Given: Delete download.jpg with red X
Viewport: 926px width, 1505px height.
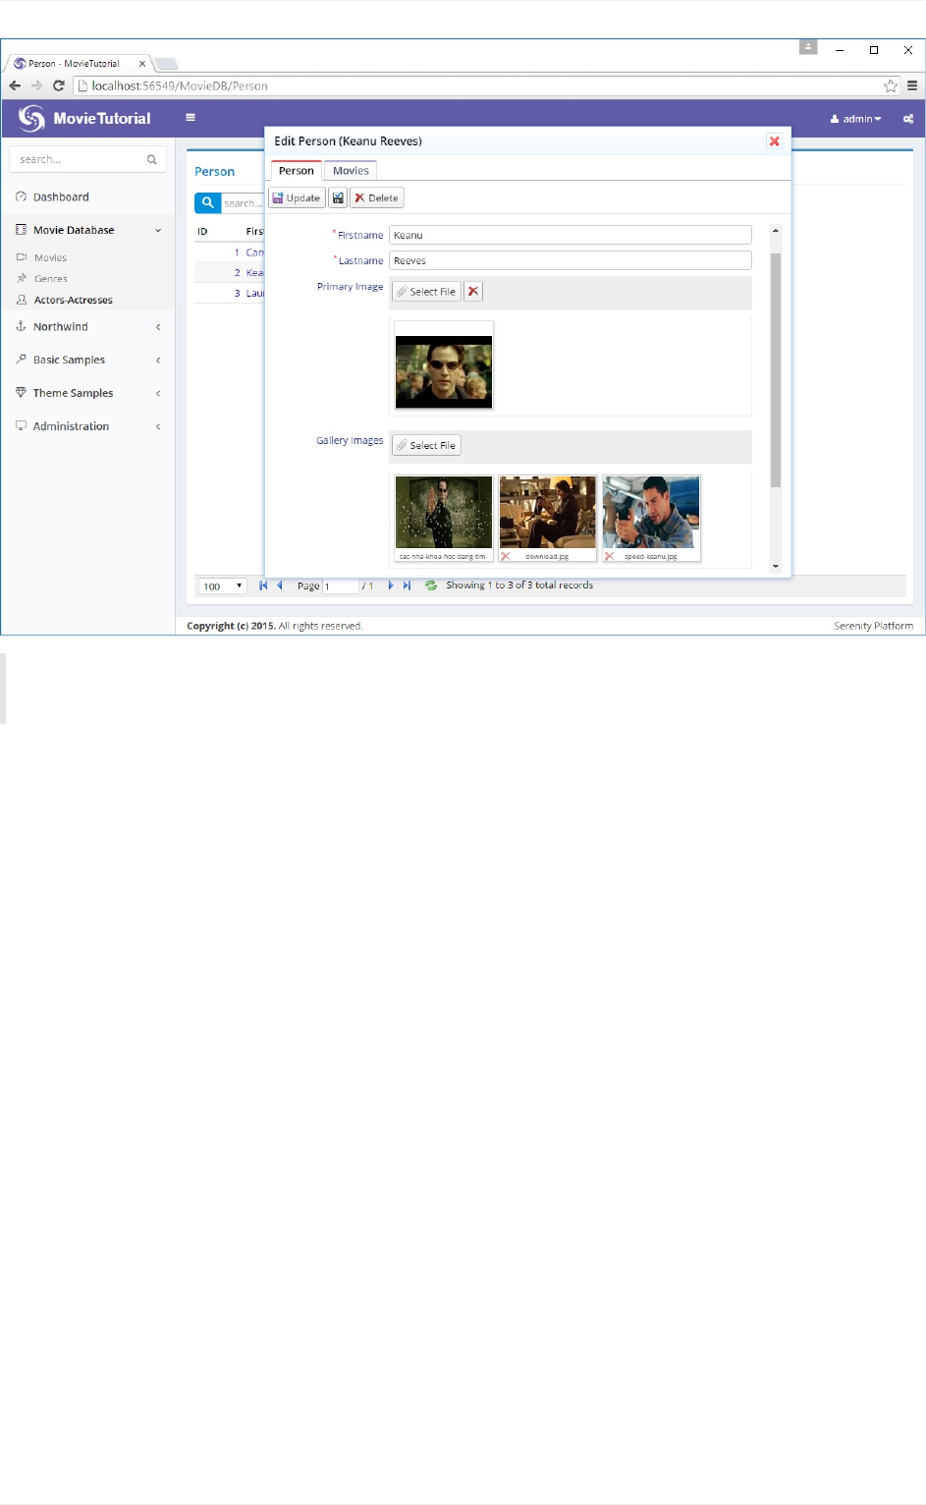Looking at the screenshot, I should click(x=506, y=556).
